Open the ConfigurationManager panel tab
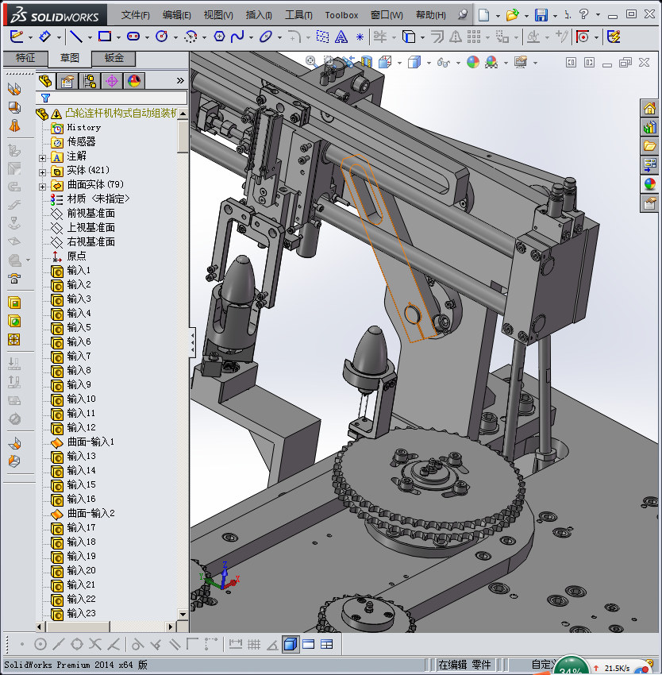Screen dimensions: 662x675 point(90,81)
